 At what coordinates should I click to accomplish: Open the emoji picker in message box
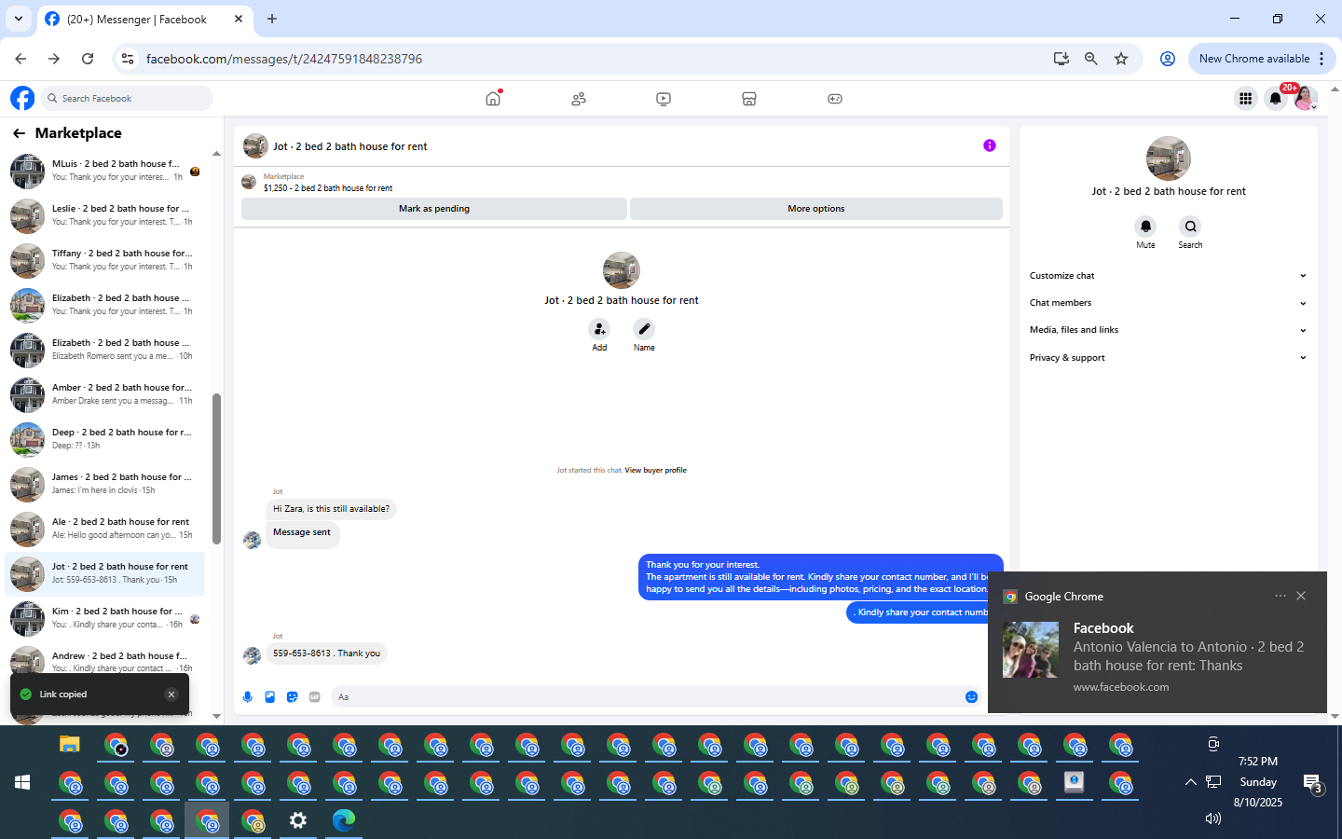point(971,696)
